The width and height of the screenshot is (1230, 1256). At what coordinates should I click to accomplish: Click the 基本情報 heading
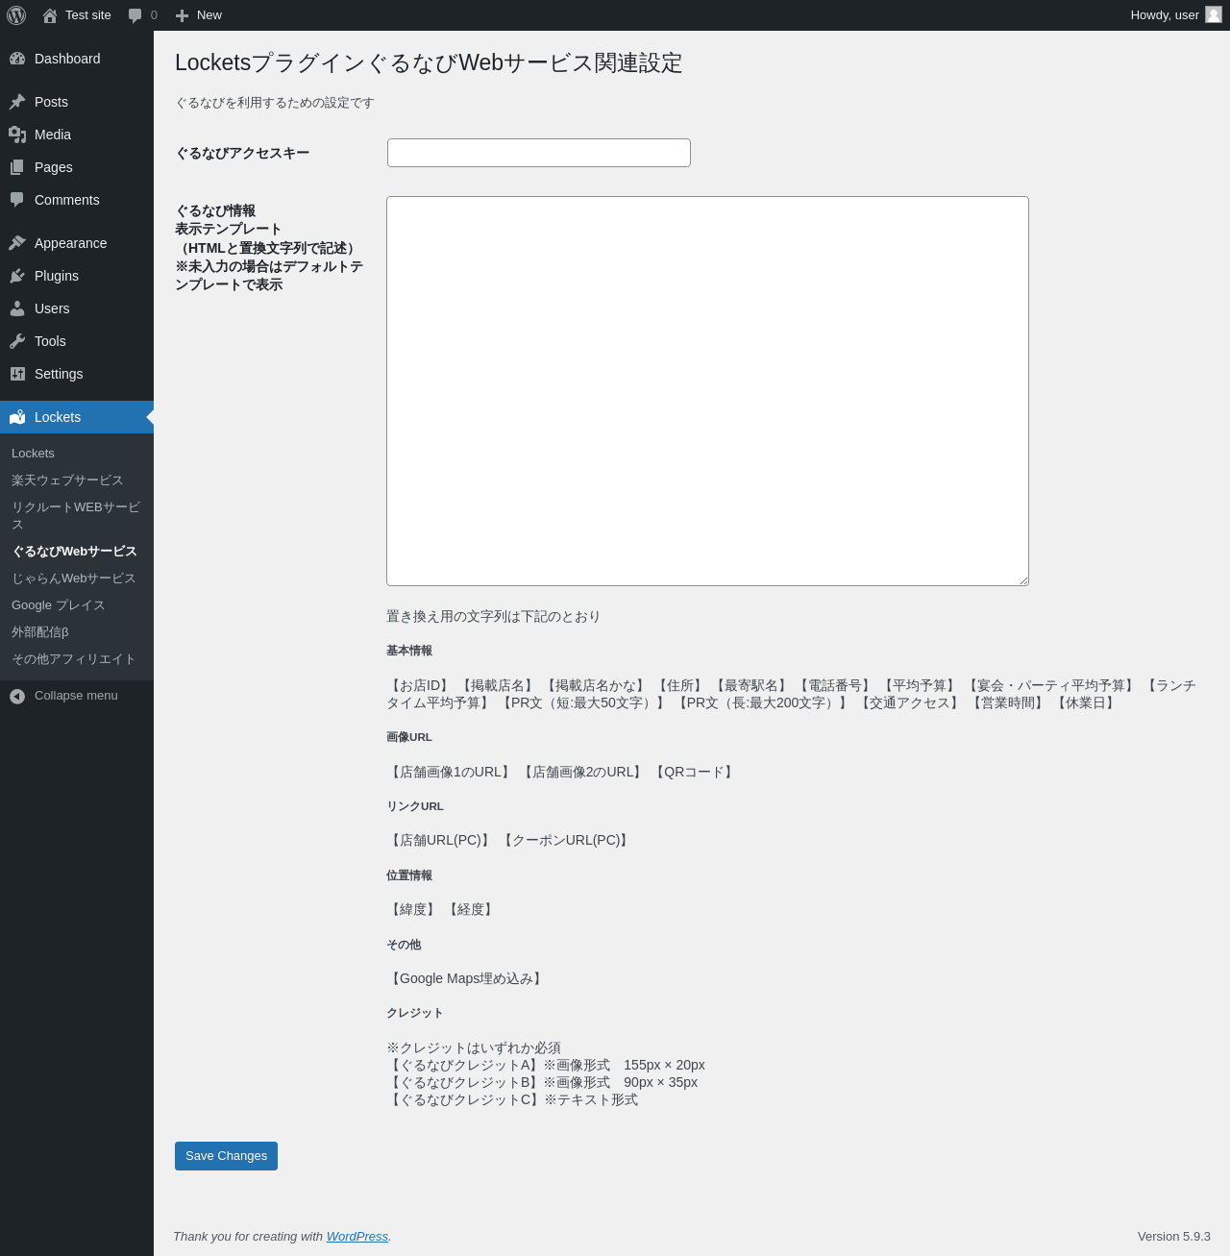(x=409, y=651)
